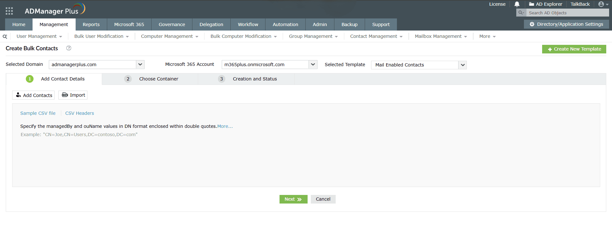Open the Automation tab

pyautogui.click(x=286, y=24)
